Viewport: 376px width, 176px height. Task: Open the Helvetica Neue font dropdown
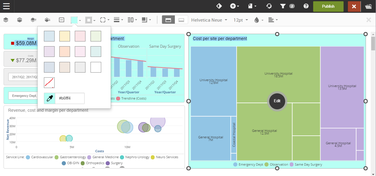(209, 20)
